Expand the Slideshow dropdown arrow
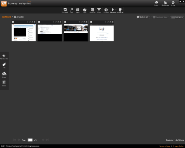Viewport: 185px width, 148px height. (116, 10)
